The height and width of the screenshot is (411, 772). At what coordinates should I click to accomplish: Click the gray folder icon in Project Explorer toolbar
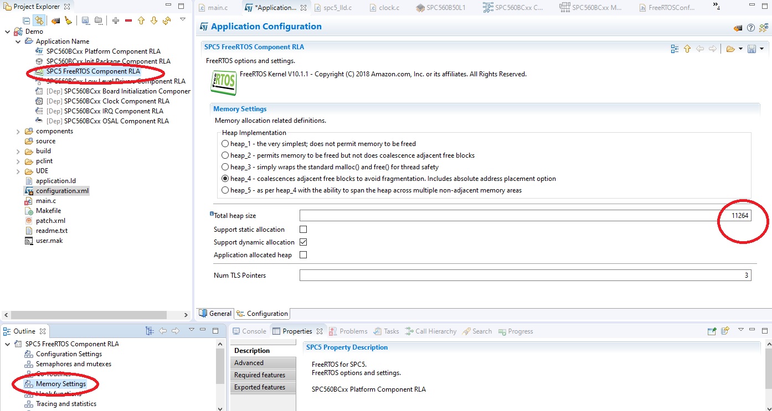pyautogui.click(x=98, y=20)
